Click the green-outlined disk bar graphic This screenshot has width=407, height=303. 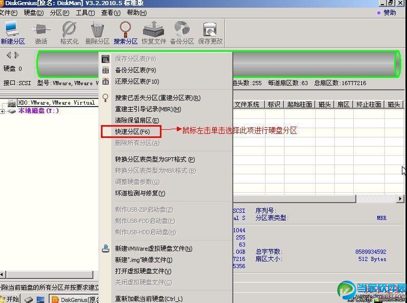click(x=218, y=64)
